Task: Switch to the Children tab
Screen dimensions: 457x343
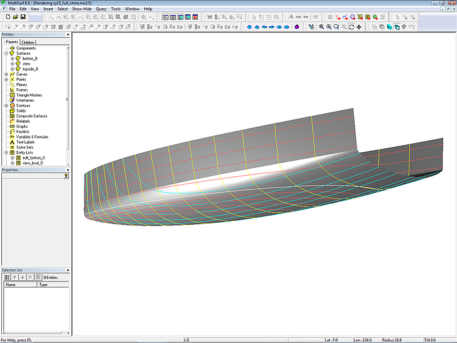Action: pyautogui.click(x=28, y=42)
